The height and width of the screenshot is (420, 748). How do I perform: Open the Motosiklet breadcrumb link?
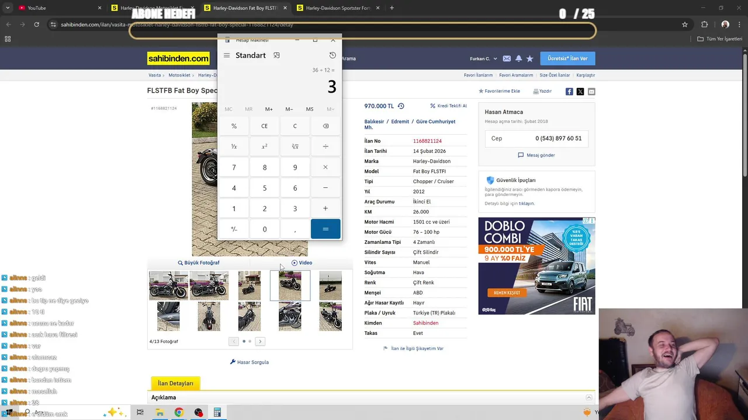(179, 75)
